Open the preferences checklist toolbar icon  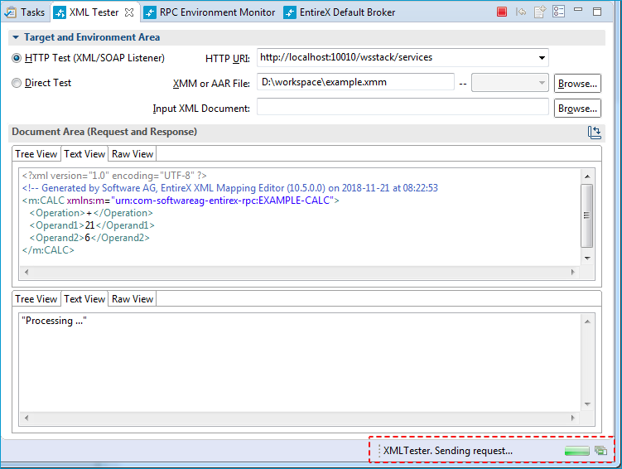pos(558,12)
